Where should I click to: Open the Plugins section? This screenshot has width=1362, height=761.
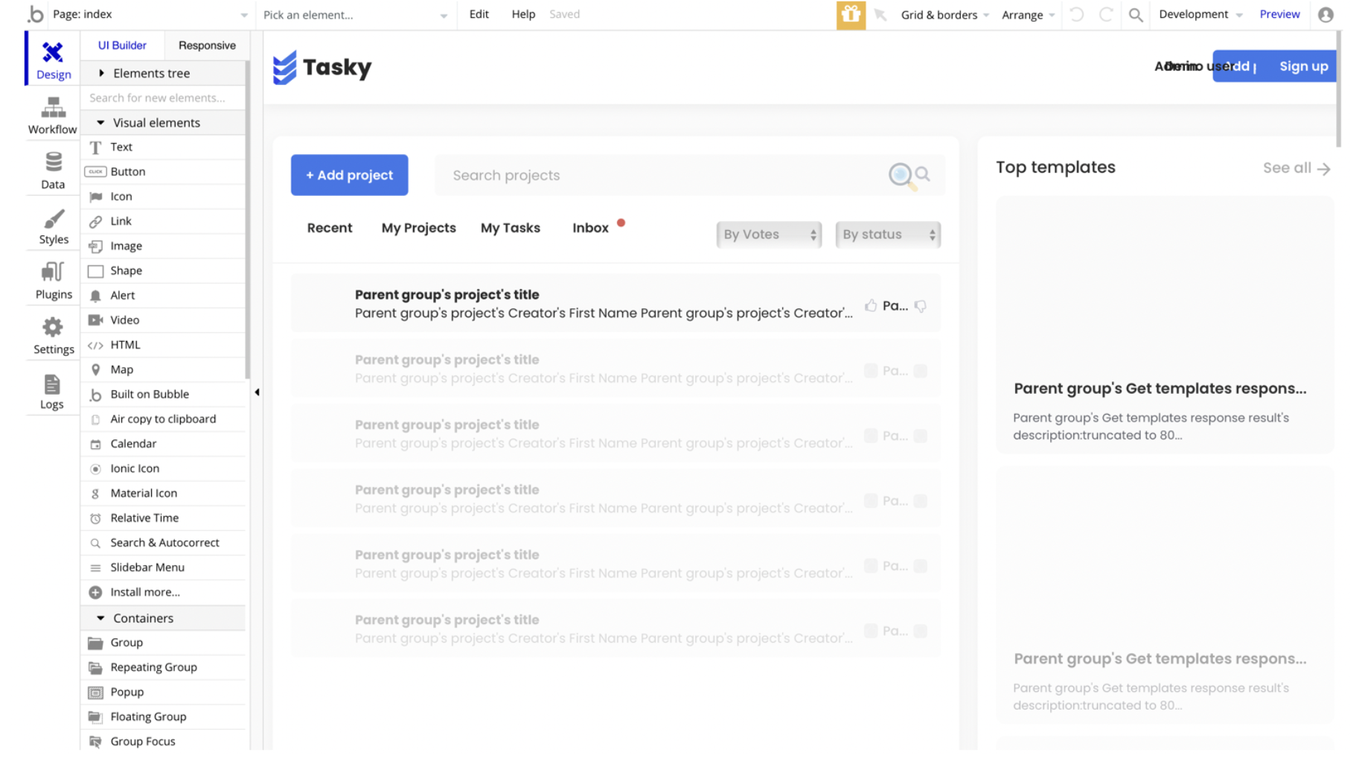pyautogui.click(x=53, y=281)
